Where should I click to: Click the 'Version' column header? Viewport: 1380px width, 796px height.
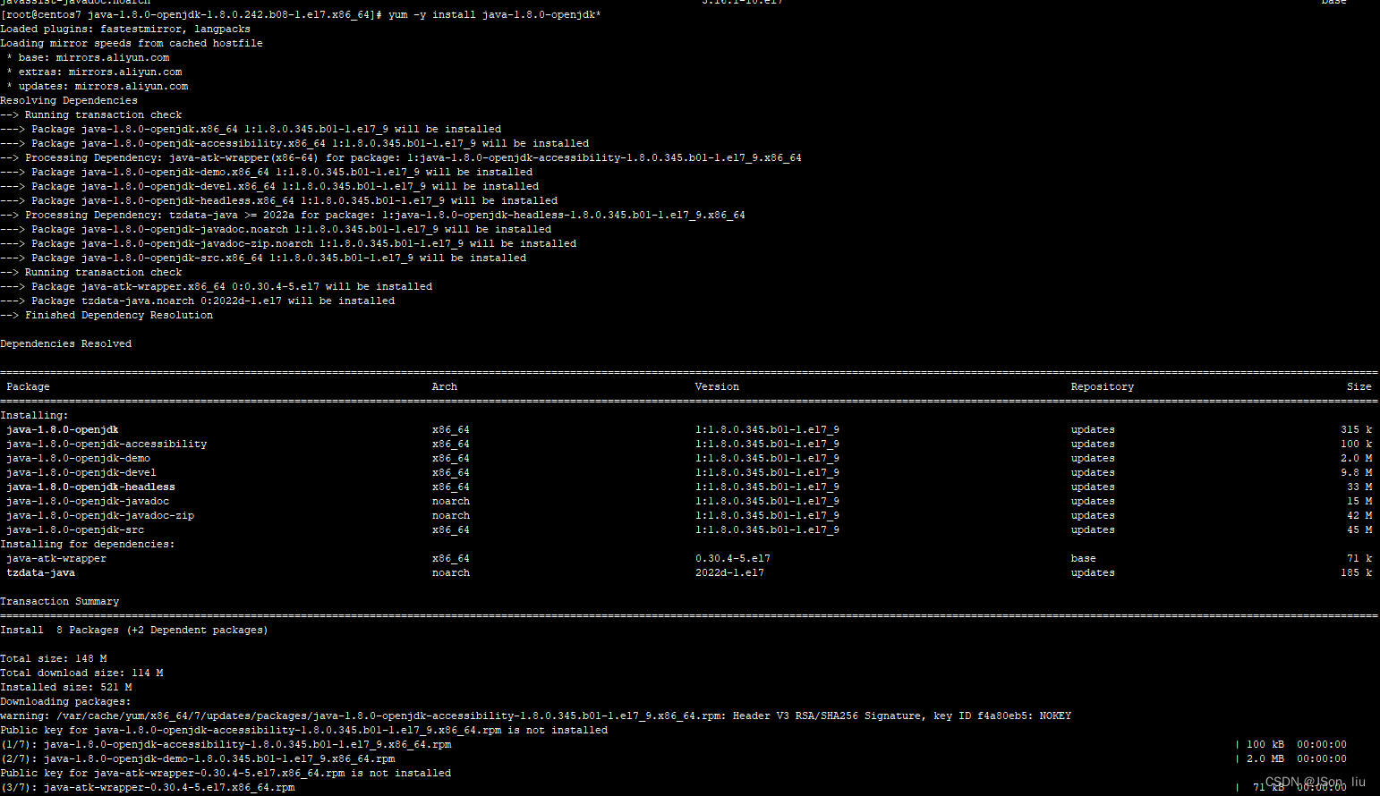pos(718,387)
